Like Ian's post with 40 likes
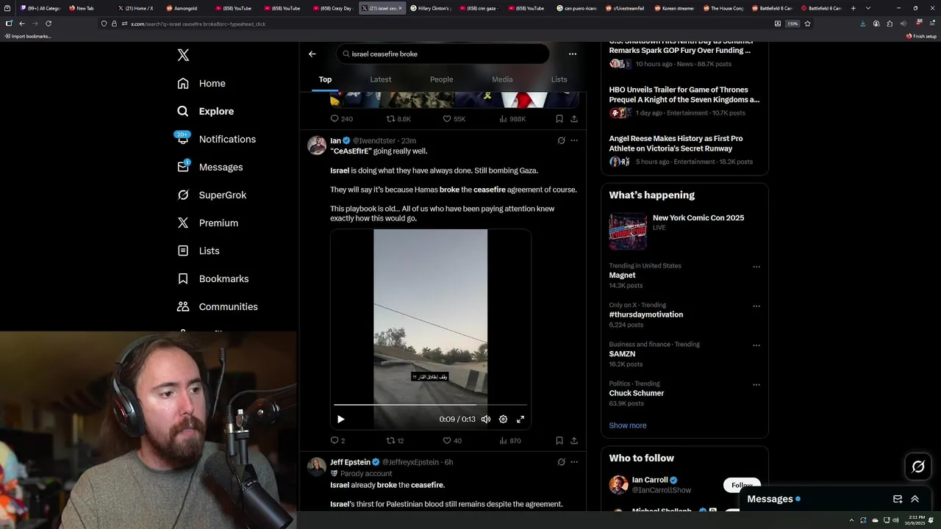The height and width of the screenshot is (529, 941). 452,440
